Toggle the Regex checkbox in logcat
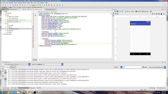The height and width of the screenshot is (94, 168). (143, 67)
